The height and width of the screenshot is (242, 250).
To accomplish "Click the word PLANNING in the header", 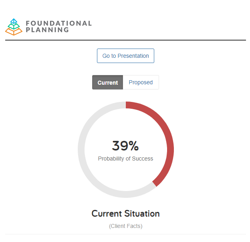I will [47, 30].
